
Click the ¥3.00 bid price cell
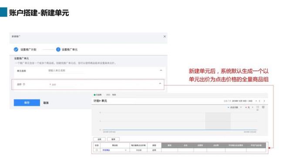point(139,150)
